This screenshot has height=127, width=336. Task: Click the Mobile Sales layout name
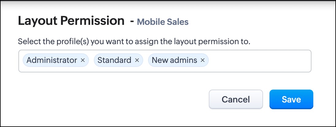(x=163, y=22)
